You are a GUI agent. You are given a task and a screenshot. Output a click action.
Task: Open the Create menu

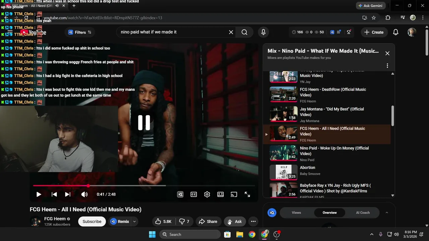(x=374, y=32)
